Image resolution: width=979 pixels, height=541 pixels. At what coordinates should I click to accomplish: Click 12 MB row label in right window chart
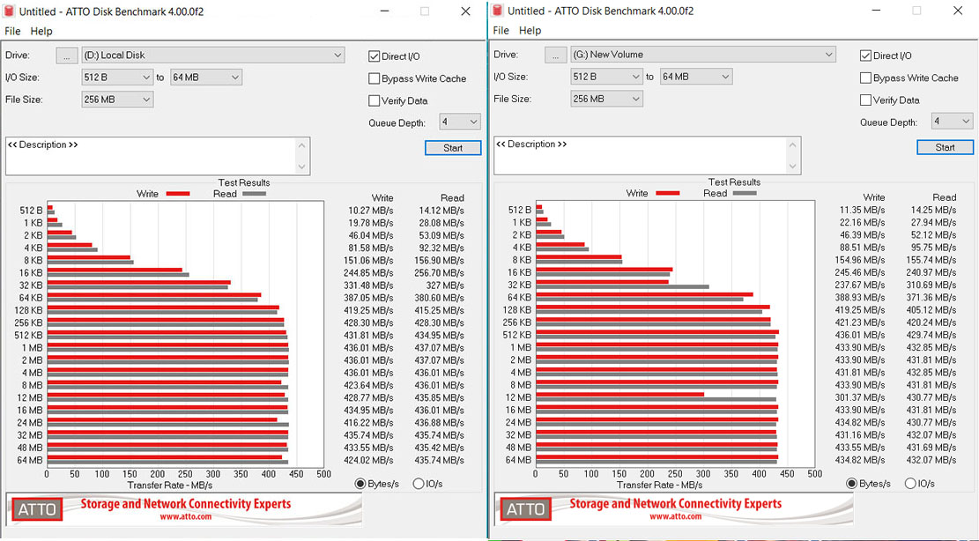[519, 397]
